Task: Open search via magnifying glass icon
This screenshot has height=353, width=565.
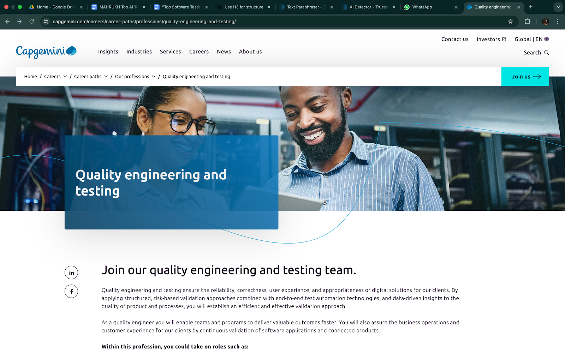Action: 546,53
